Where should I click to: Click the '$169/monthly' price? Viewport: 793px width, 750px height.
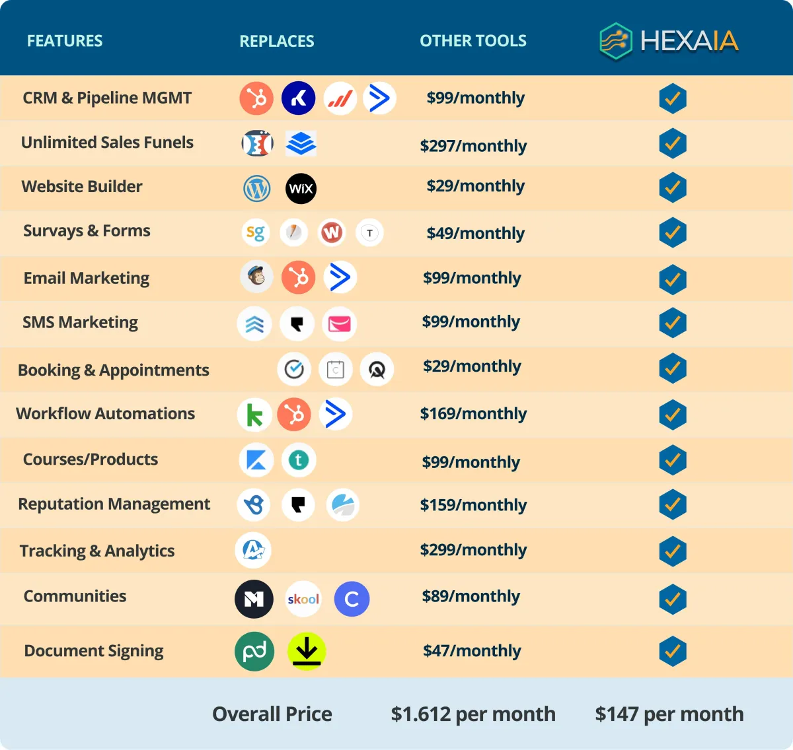point(473,414)
